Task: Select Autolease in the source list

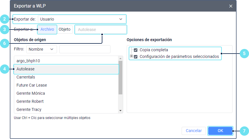Action: point(66,69)
